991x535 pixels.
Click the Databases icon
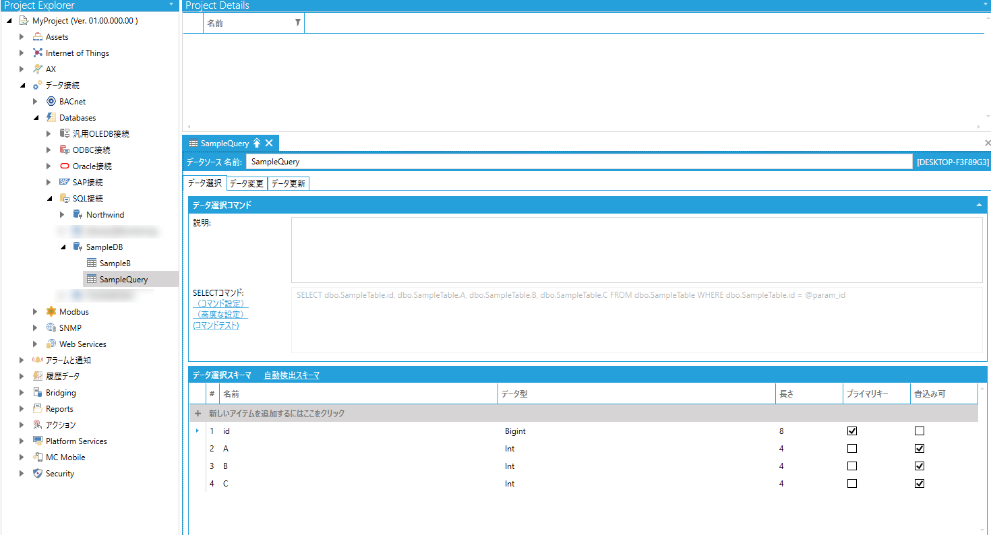tap(51, 118)
